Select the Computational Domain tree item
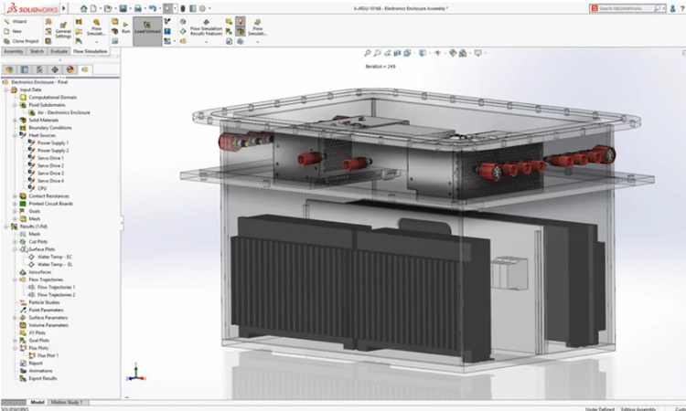Screen dimensions: 686x411 [49, 97]
